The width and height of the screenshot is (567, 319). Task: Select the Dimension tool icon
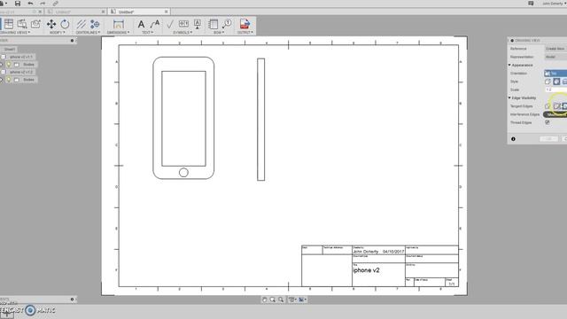click(x=118, y=24)
